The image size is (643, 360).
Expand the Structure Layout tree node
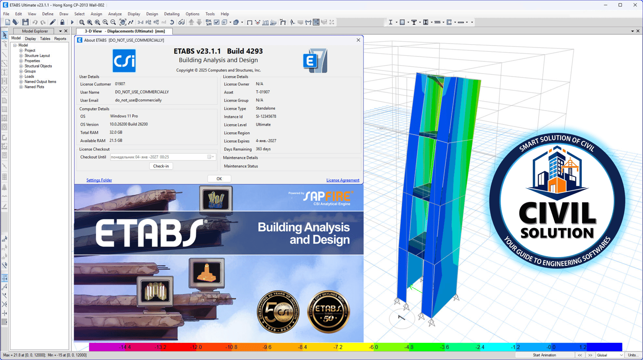pyautogui.click(x=21, y=56)
